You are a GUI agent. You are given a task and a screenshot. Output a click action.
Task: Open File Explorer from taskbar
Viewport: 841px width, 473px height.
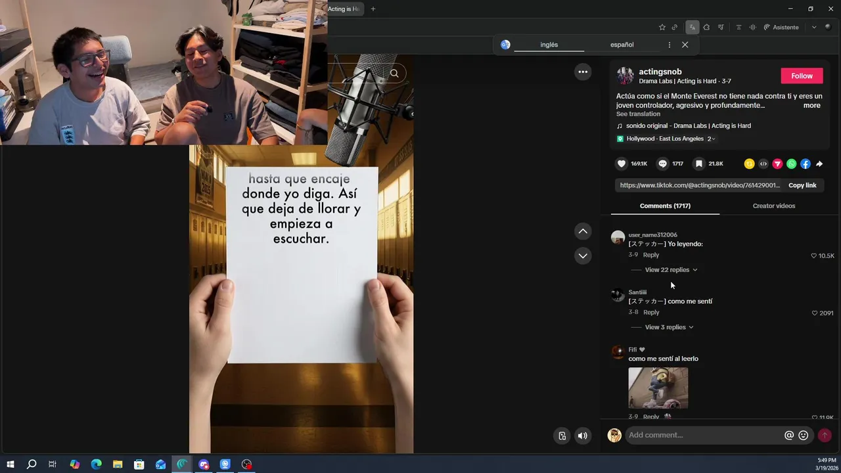(118, 464)
